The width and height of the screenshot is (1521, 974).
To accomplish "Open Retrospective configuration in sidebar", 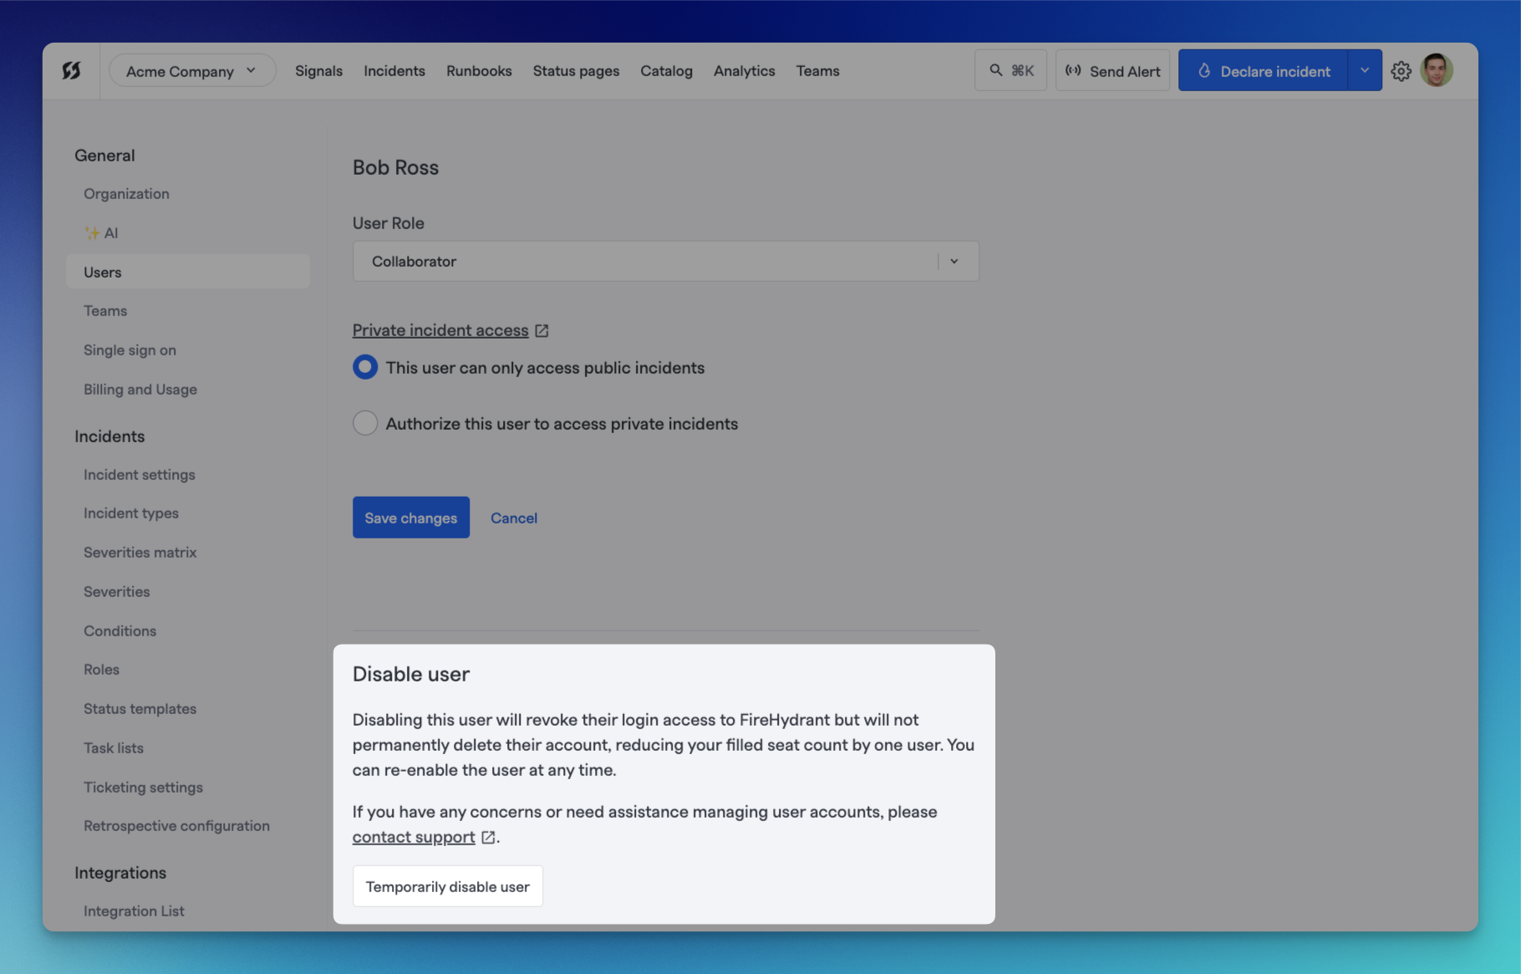I will click(176, 826).
